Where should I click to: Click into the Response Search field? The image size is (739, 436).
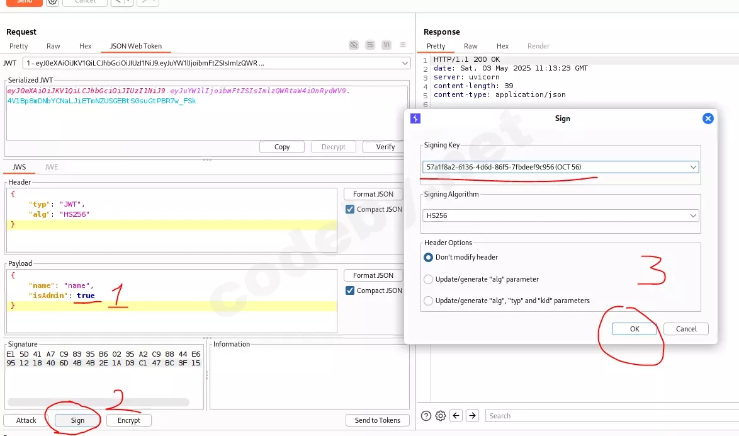click(x=612, y=416)
